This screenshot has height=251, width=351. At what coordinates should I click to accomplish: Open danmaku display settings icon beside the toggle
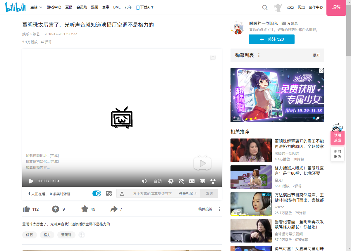click(109, 193)
